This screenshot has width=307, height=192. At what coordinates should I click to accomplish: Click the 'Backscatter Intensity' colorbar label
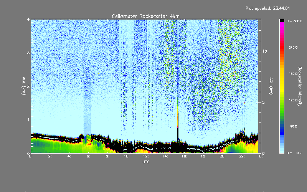pos(300,86)
